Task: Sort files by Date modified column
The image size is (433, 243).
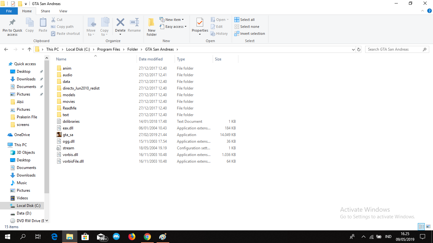Action: click(156, 59)
